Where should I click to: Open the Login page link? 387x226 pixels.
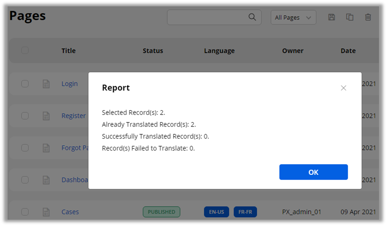pos(70,84)
